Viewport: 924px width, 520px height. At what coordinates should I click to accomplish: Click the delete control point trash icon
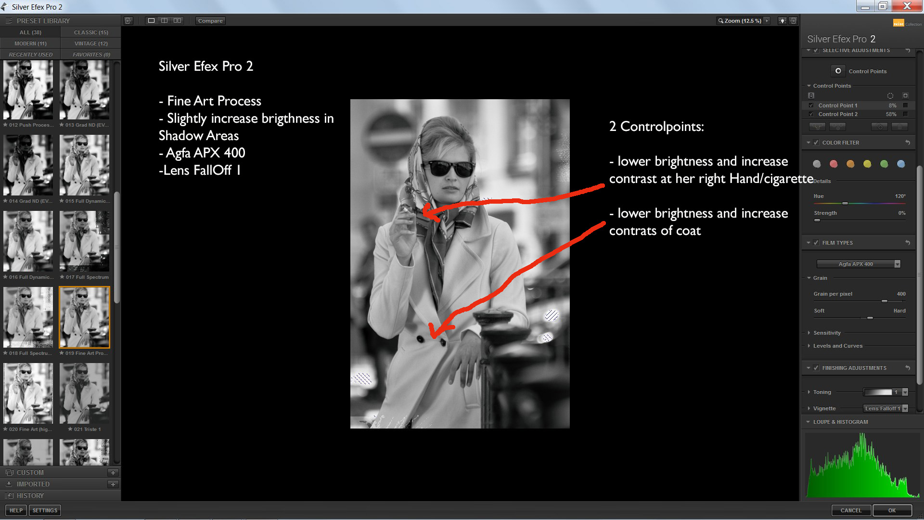pyautogui.click(x=899, y=127)
